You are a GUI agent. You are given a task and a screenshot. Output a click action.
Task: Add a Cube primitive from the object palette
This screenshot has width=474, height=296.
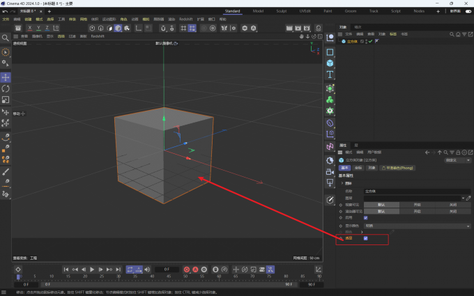pos(330,63)
